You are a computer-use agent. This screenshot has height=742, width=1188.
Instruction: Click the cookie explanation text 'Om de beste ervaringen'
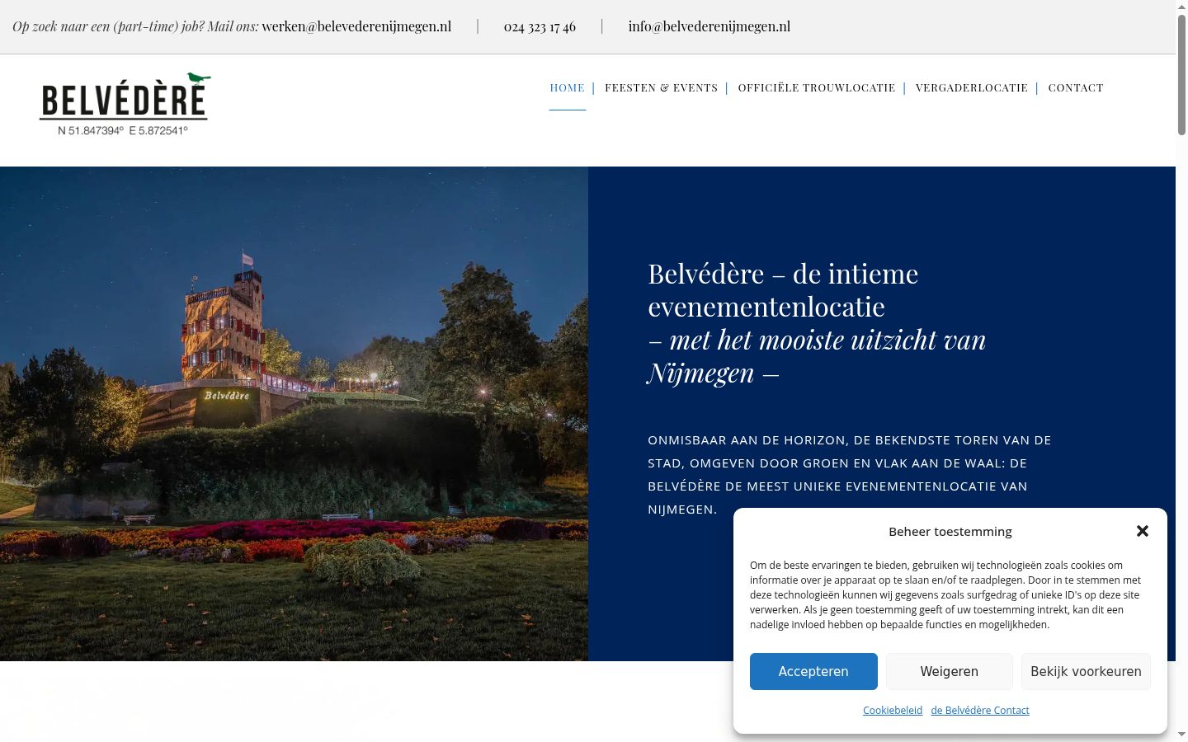point(945,594)
